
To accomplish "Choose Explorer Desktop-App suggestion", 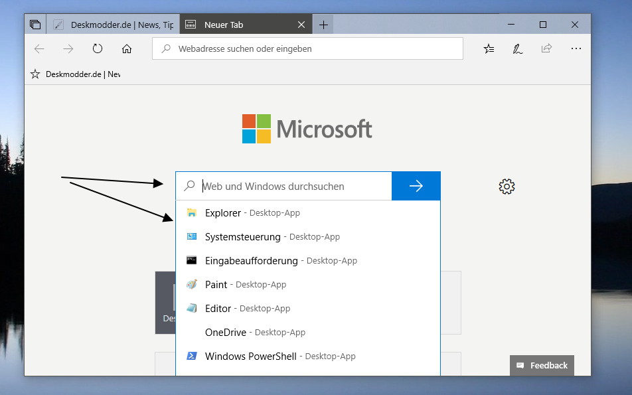I will pos(308,213).
